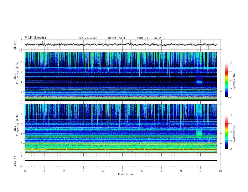Click the ch.2 spectrogram color scale bar
This screenshot has width=248, height=192.
point(227,132)
